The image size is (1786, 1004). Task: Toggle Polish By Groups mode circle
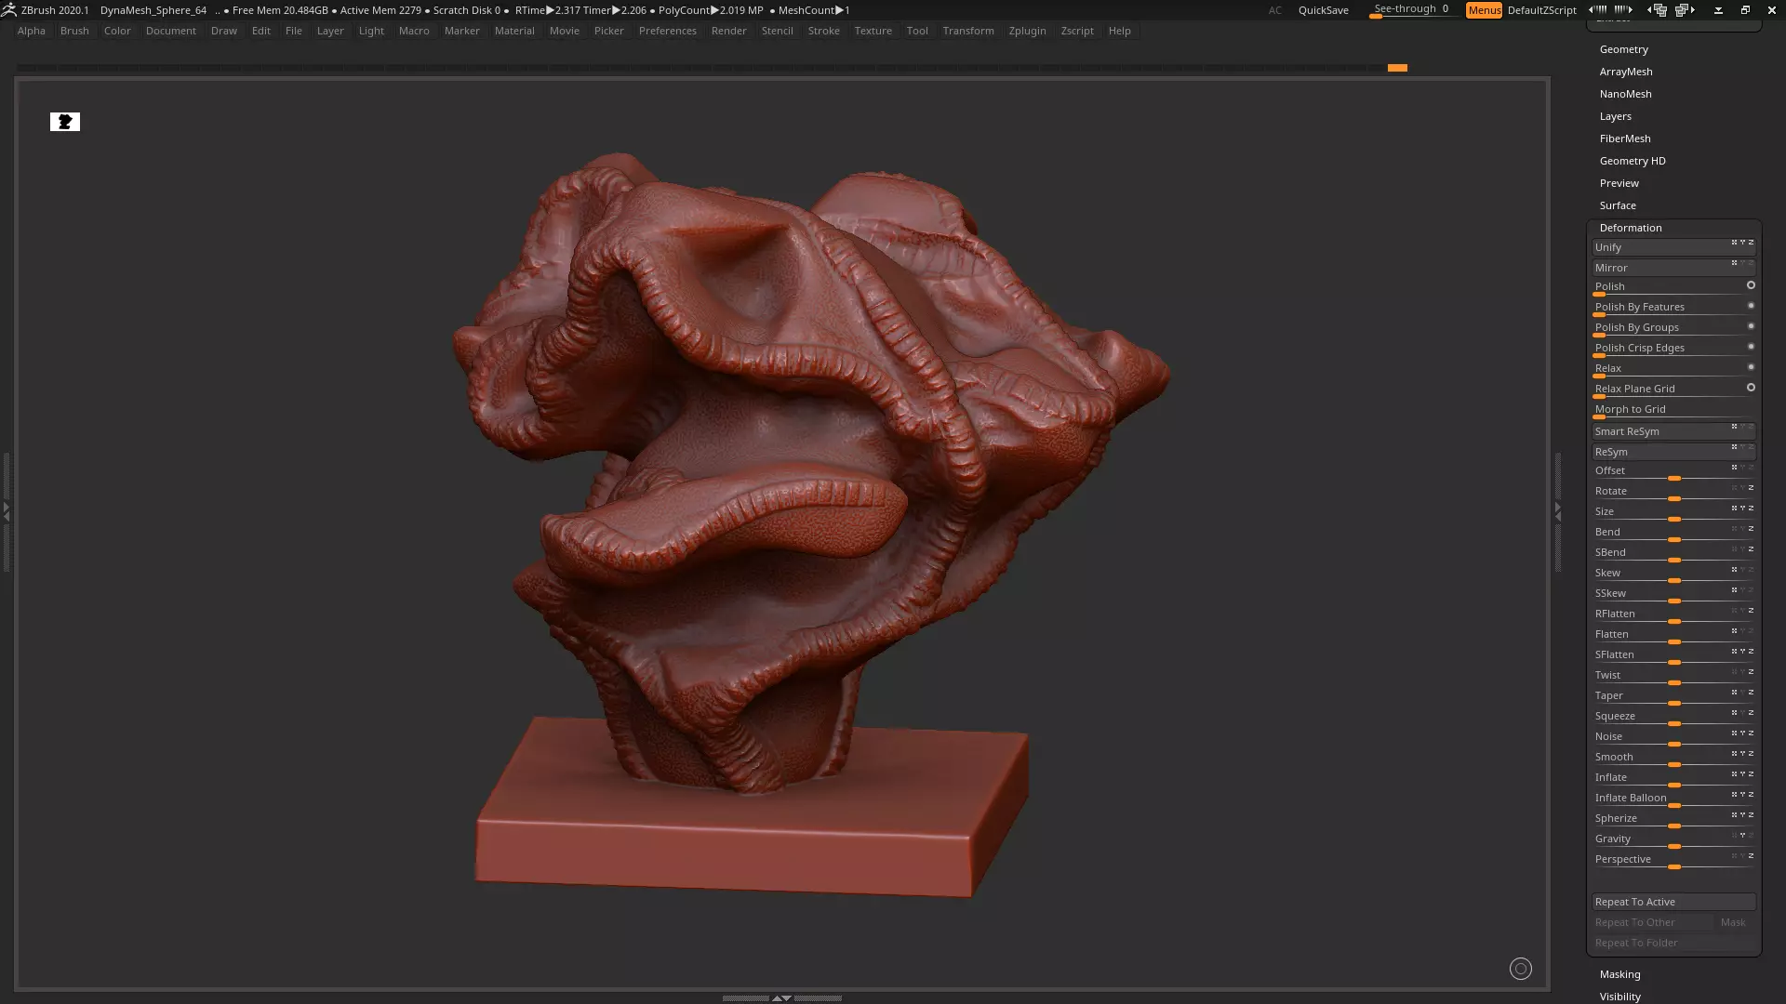click(x=1751, y=326)
